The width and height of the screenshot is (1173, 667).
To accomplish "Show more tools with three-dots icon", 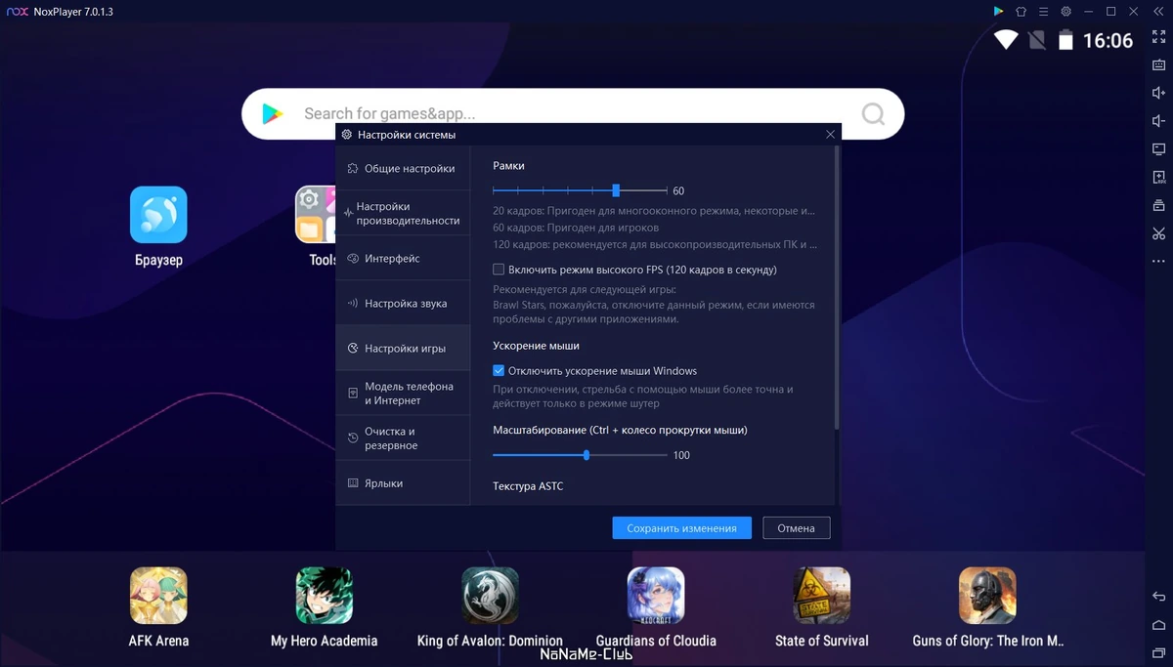I will click(x=1158, y=262).
